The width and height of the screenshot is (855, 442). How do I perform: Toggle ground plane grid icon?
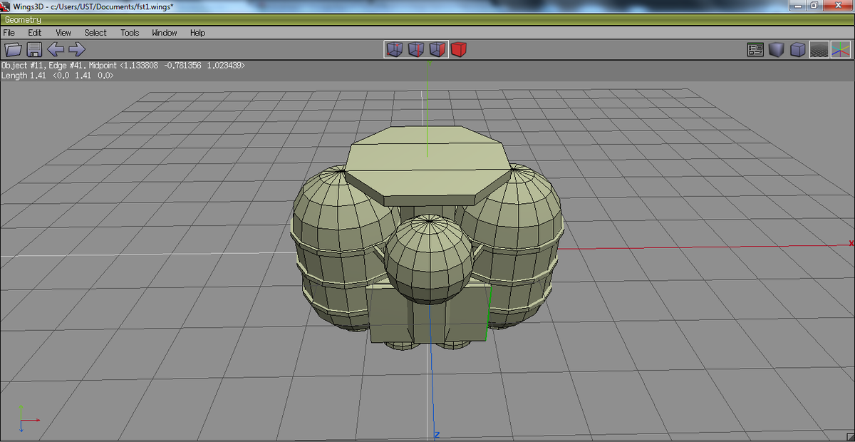point(820,49)
